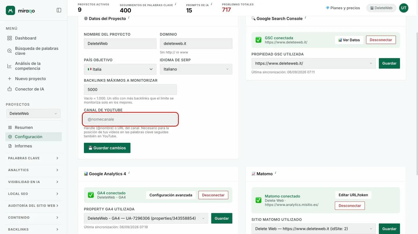Click Editar URL/token for Matomo
The height and width of the screenshot is (234, 418).
click(x=353, y=195)
